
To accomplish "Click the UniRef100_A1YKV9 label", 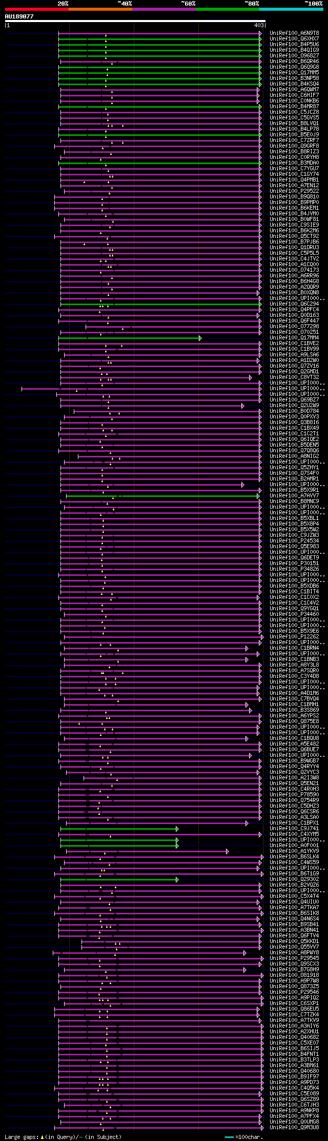I will 294,851.
